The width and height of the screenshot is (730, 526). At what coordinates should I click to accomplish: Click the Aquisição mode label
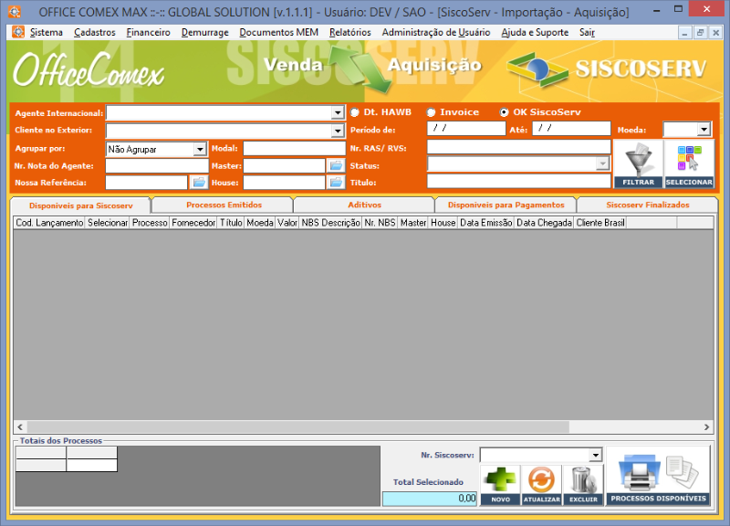(x=434, y=66)
